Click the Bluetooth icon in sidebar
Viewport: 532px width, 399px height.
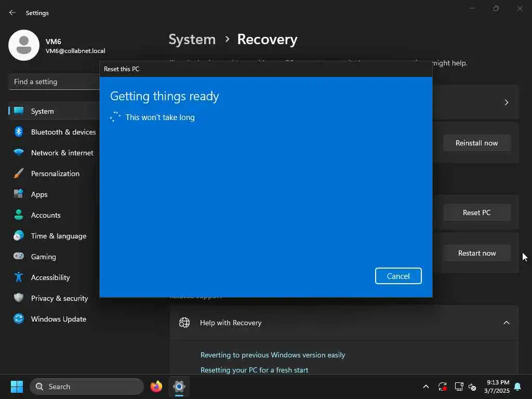(19, 131)
